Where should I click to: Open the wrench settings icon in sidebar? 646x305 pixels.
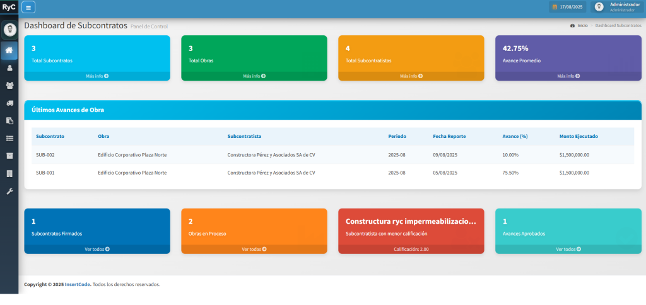[9, 191]
